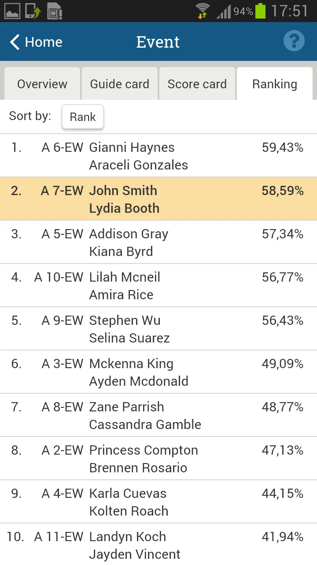
Task: Select the Ranking tab
Action: coord(275,84)
